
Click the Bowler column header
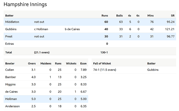tap(10, 63)
